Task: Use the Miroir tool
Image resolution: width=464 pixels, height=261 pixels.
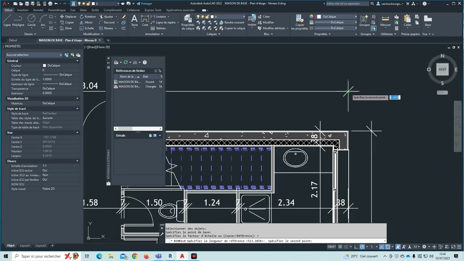Action: (86, 22)
